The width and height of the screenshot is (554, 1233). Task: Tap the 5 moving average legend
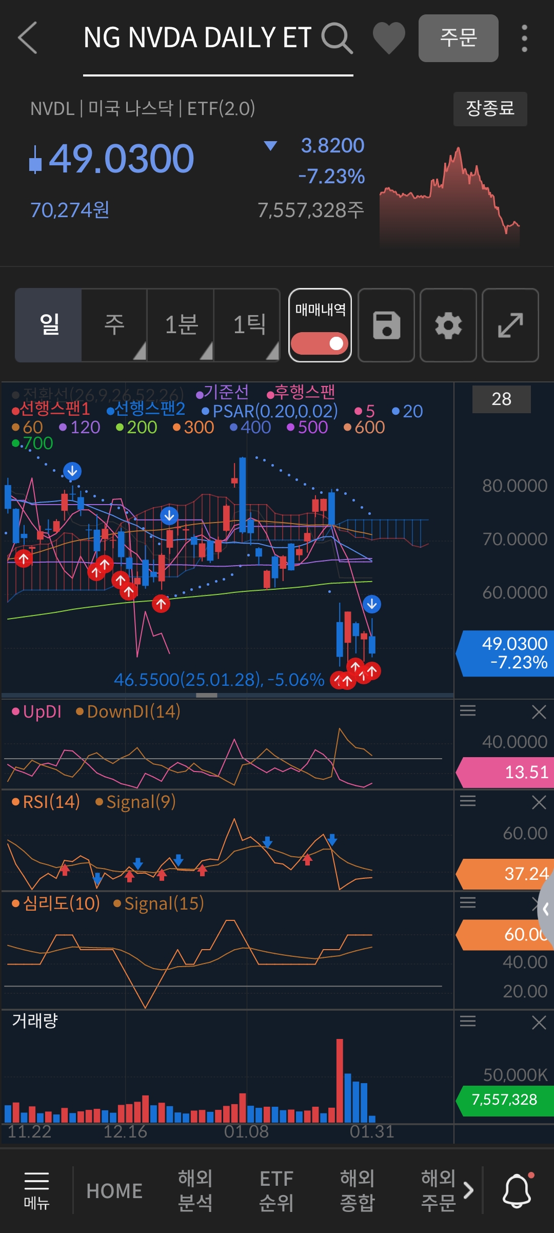365,411
